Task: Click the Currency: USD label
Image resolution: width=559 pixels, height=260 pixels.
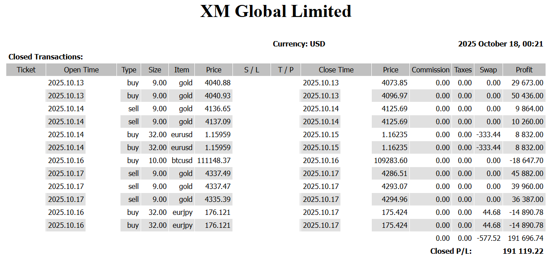Action: [x=299, y=44]
